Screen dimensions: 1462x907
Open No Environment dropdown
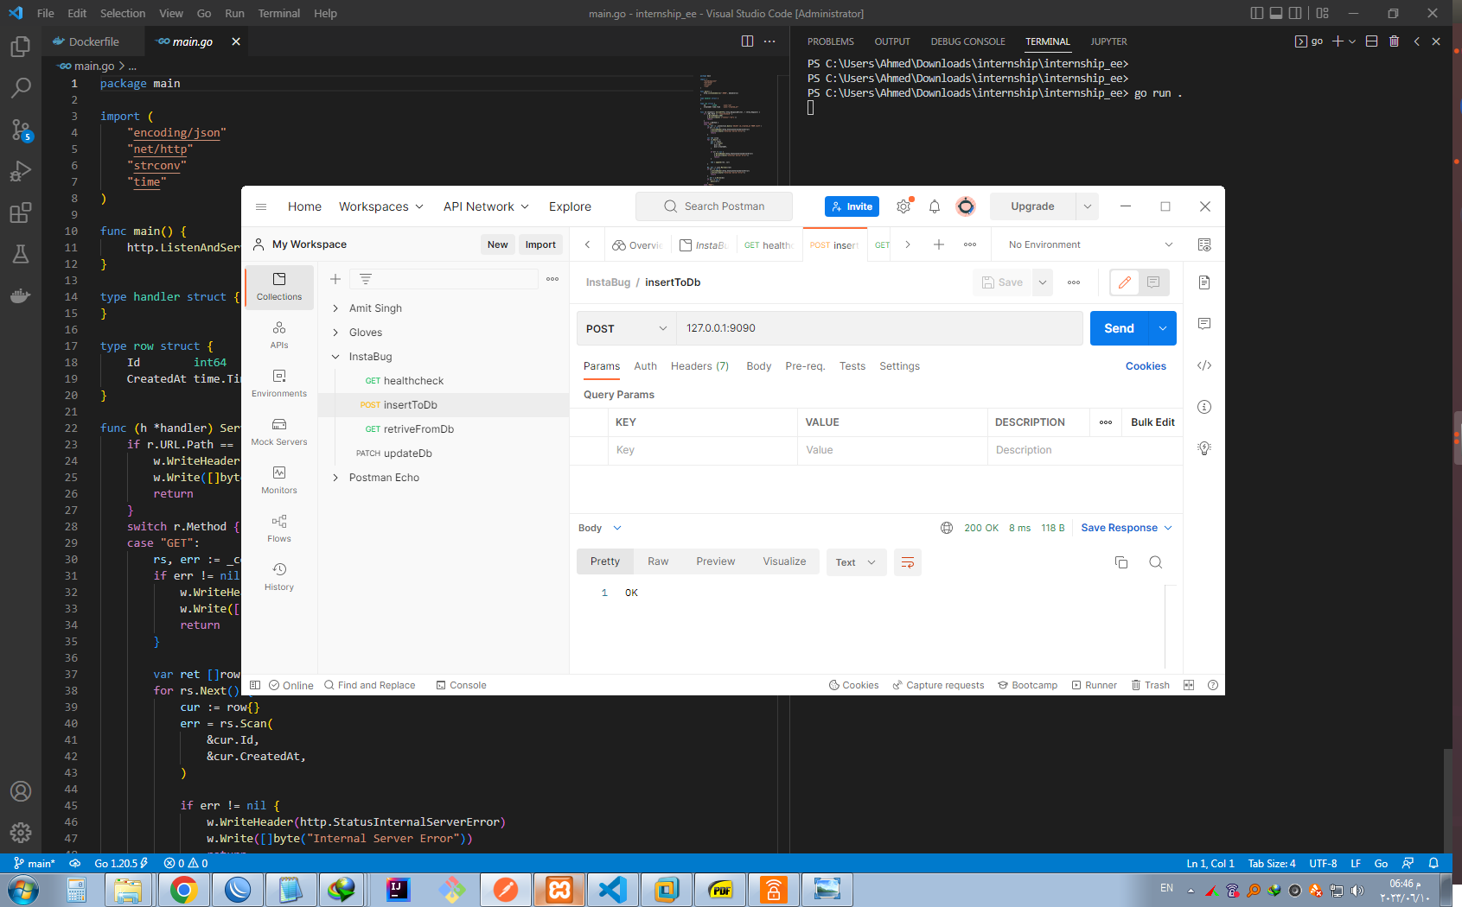coord(1090,244)
